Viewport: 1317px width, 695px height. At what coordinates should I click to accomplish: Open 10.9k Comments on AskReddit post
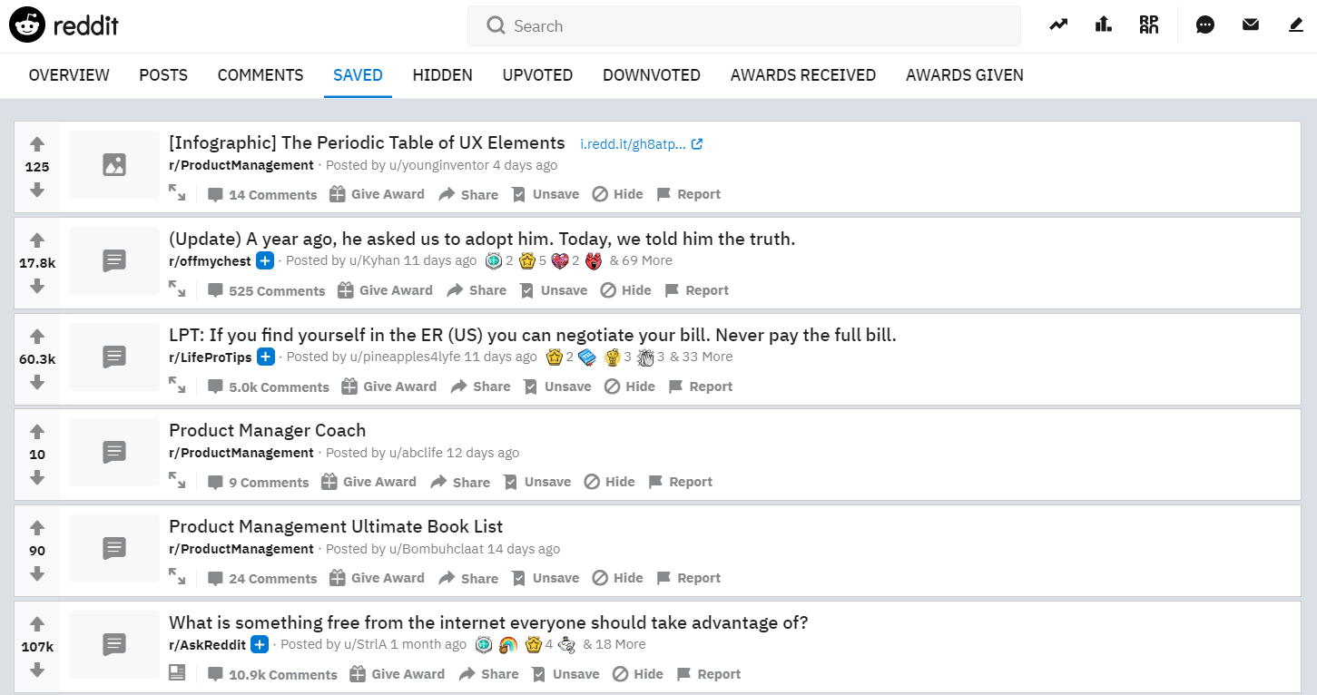272,674
